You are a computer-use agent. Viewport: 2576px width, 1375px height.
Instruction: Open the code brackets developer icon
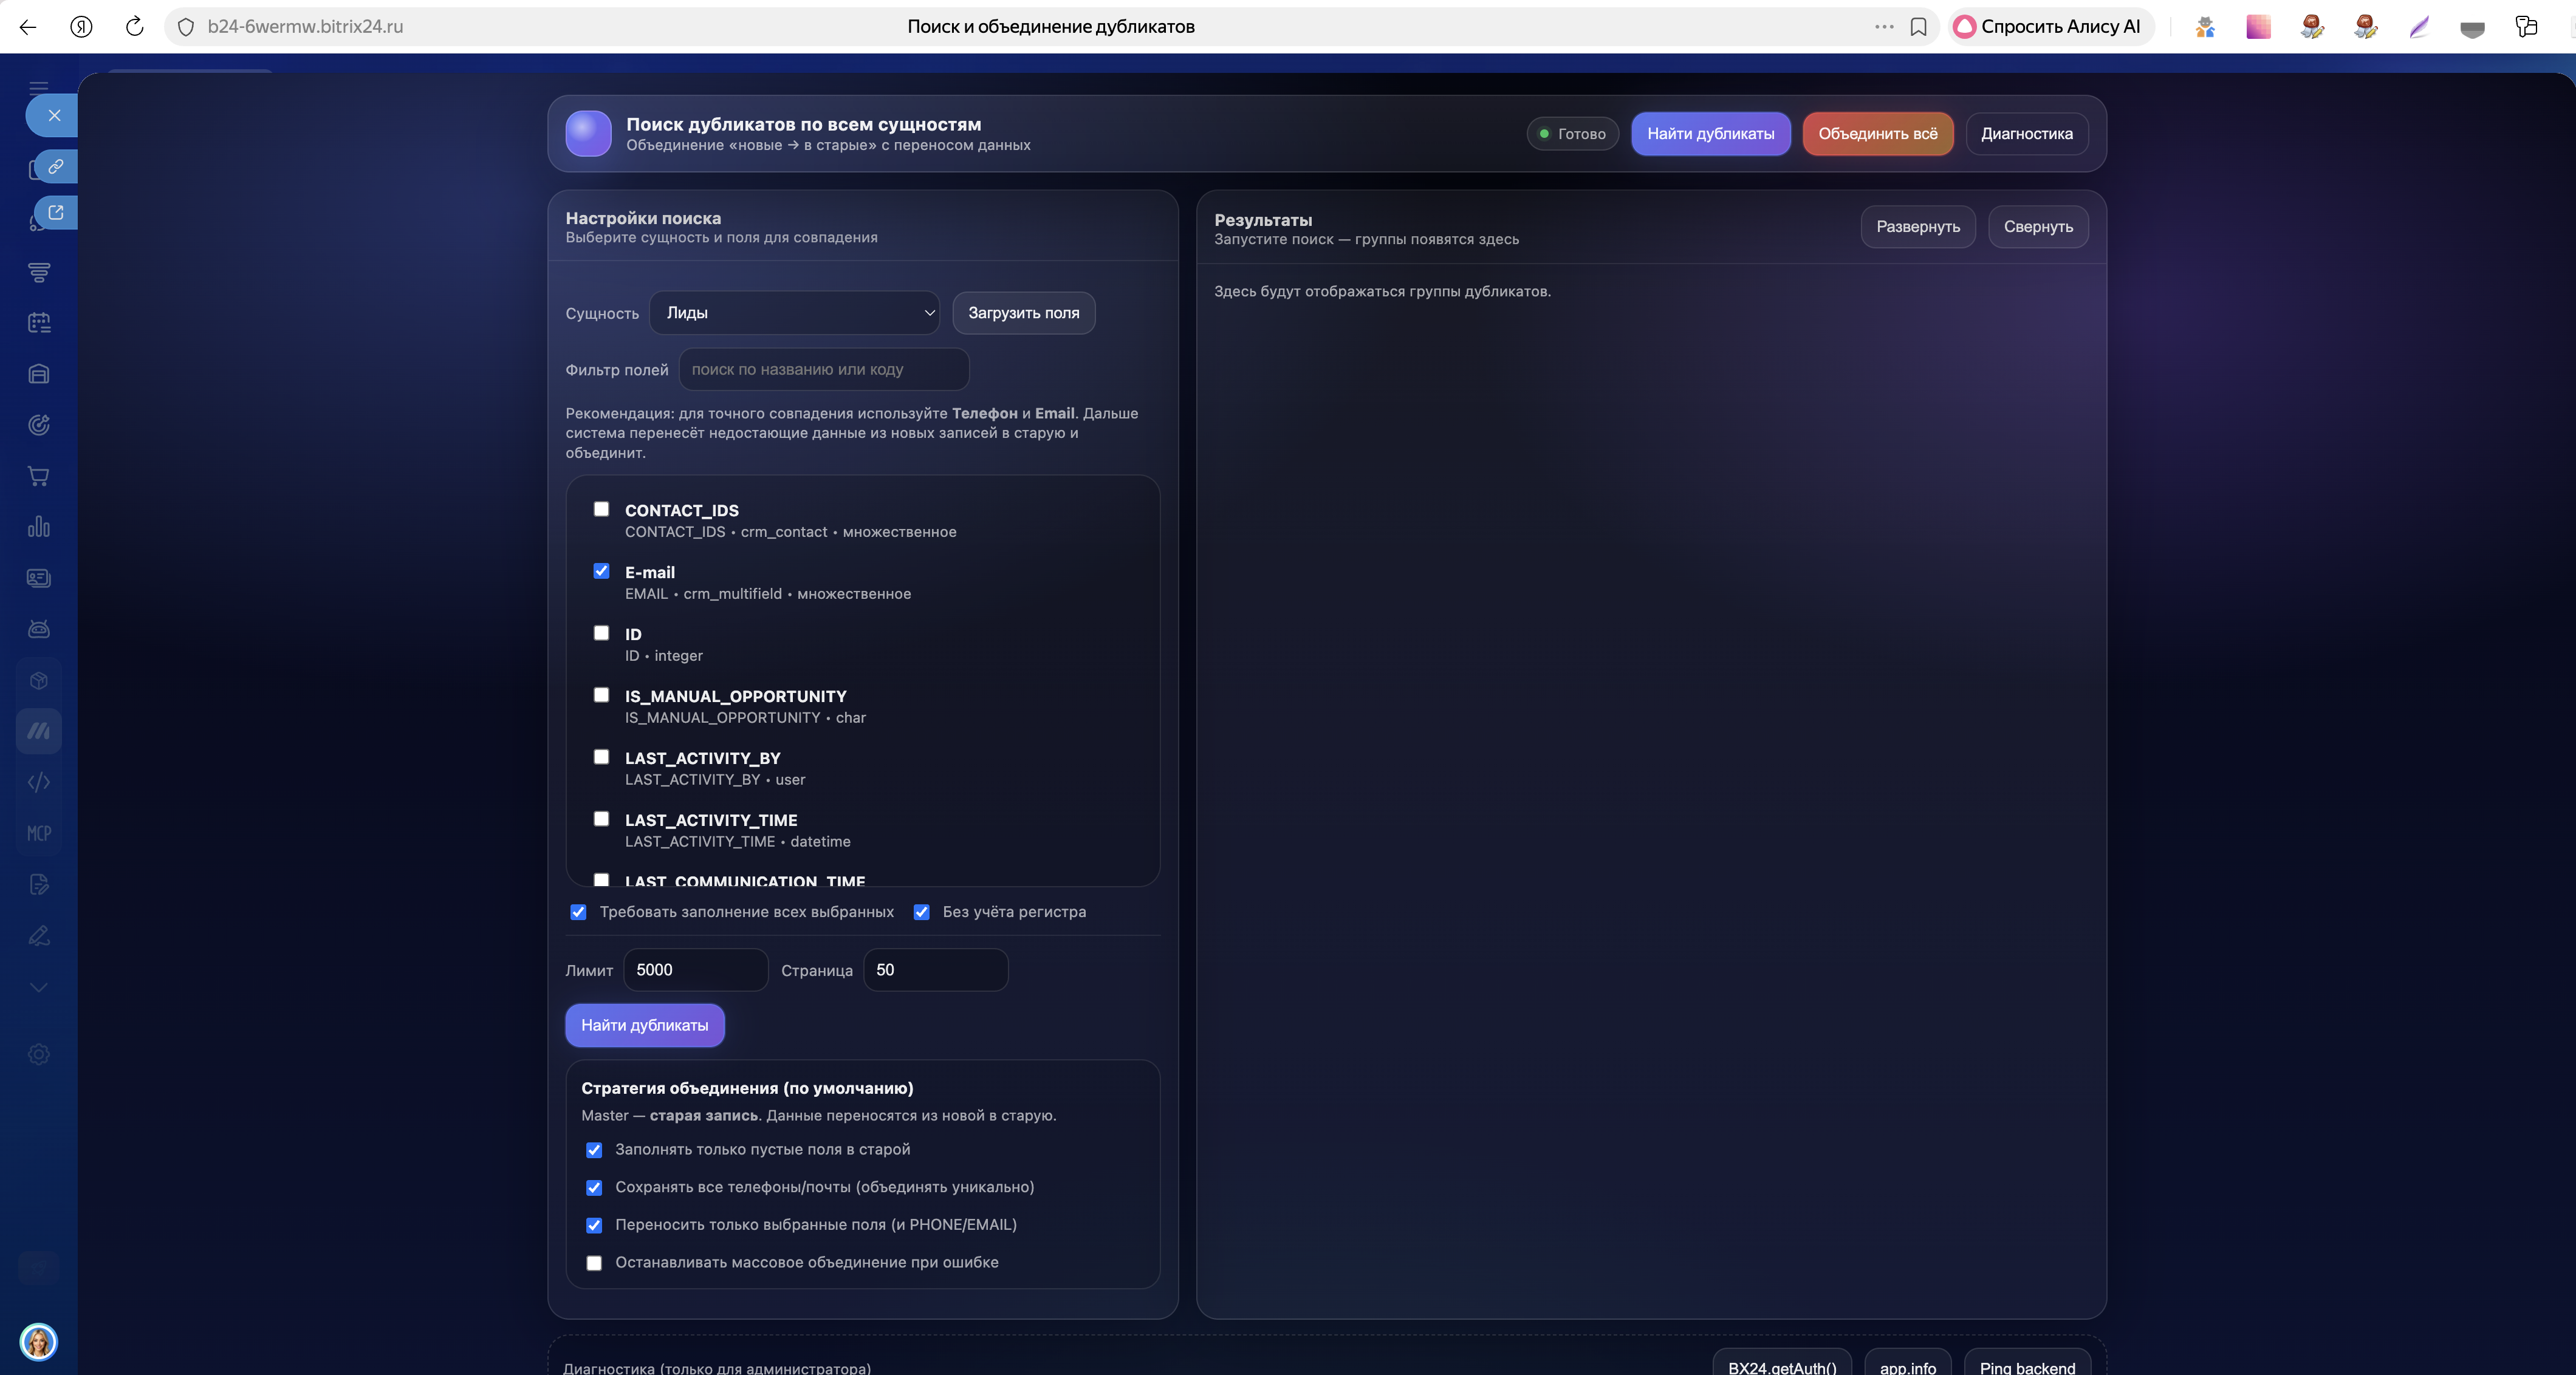[x=39, y=782]
